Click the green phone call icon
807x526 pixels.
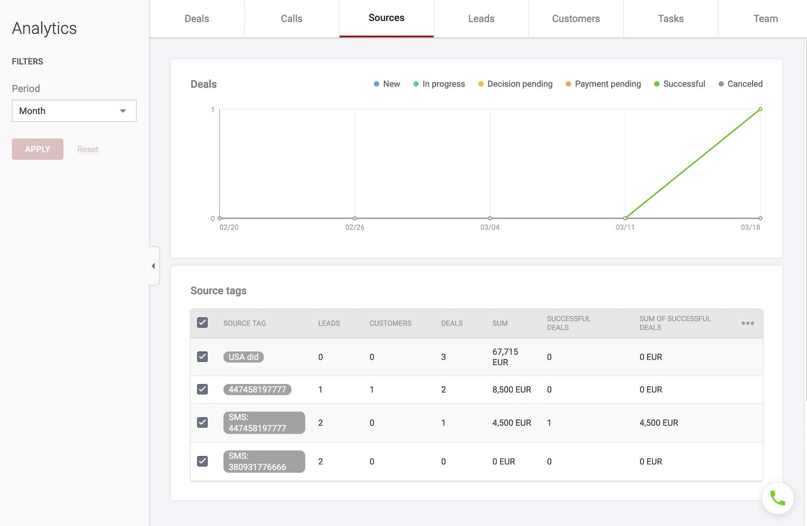[x=777, y=498]
